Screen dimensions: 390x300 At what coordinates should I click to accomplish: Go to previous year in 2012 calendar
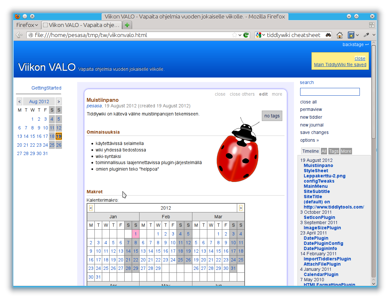tap(91, 208)
